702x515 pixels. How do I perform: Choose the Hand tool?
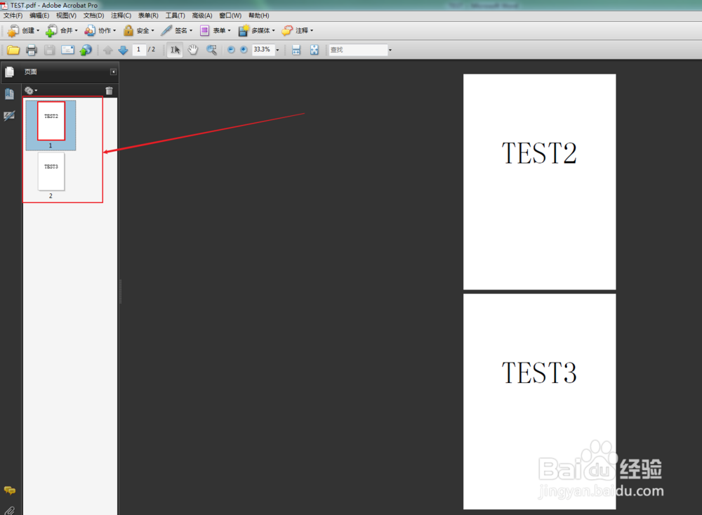click(x=193, y=50)
